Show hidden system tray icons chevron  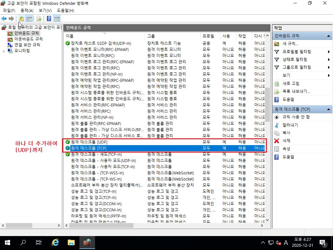pos(263,243)
